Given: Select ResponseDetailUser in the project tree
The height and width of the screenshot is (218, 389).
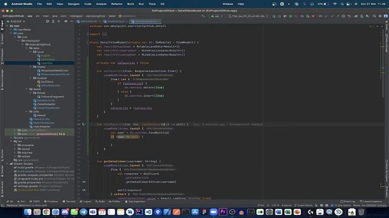Looking at the screenshot, I should 54,70.
